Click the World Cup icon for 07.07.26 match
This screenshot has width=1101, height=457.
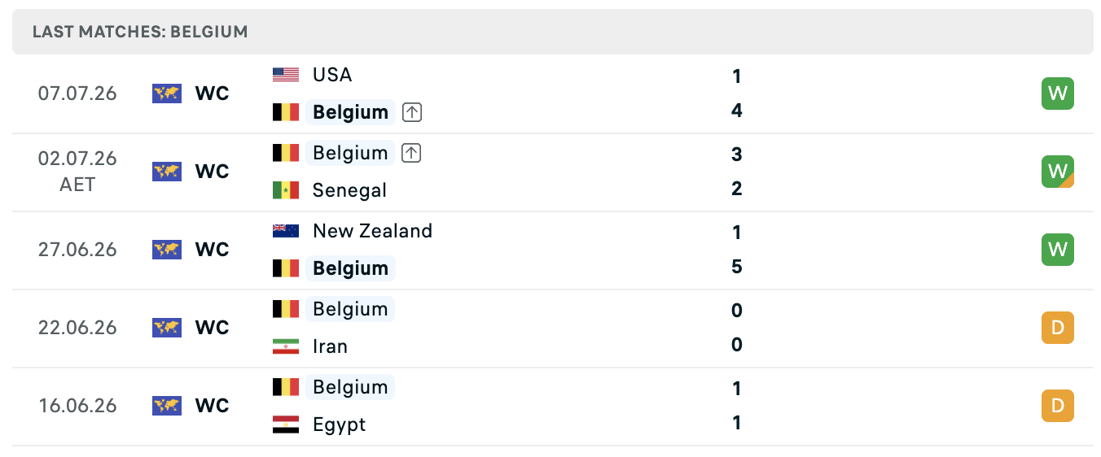[167, 94]
